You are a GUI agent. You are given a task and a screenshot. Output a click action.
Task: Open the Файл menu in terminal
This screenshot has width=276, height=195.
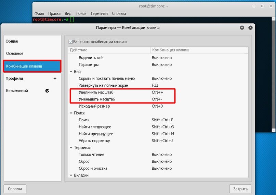pos(39,14)
